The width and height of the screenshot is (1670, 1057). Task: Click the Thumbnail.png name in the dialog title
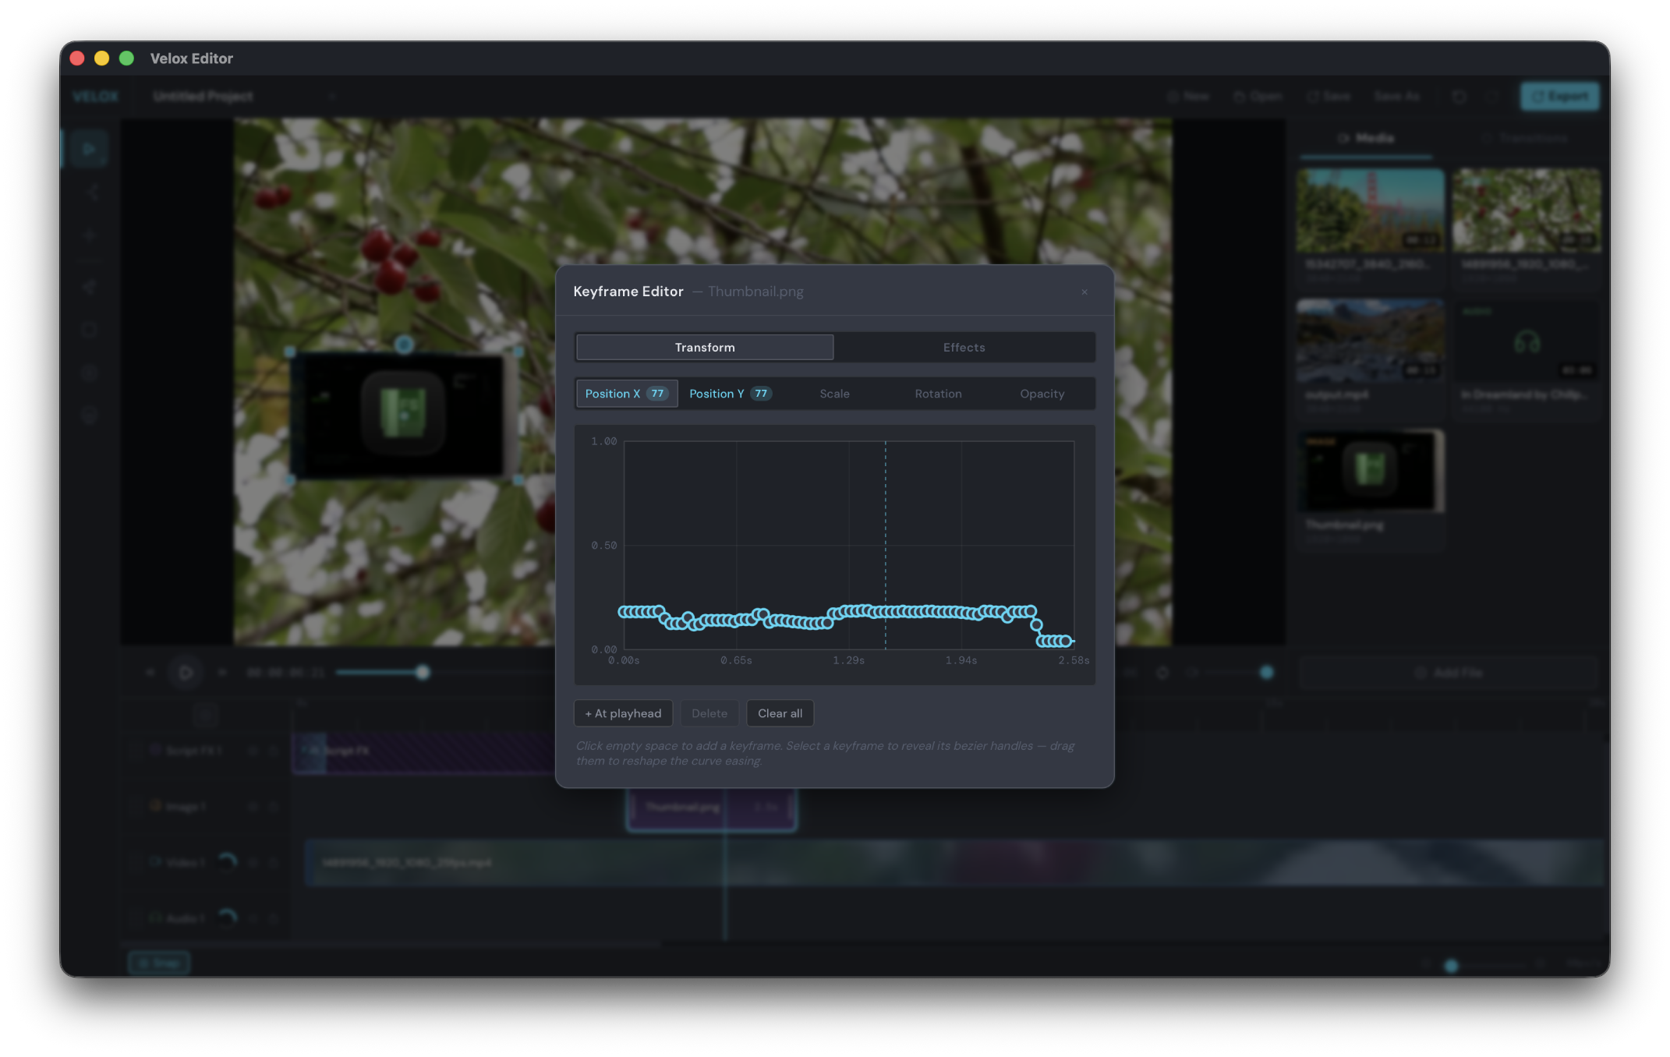pyautogui.click(x=755, y=292)
